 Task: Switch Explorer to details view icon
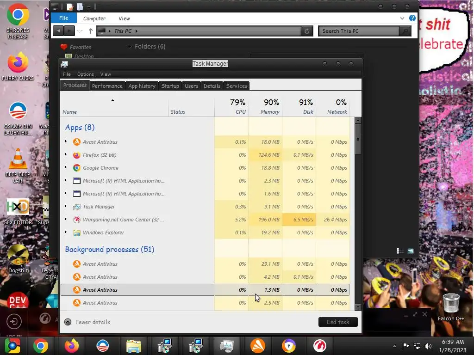click(400, 251)
